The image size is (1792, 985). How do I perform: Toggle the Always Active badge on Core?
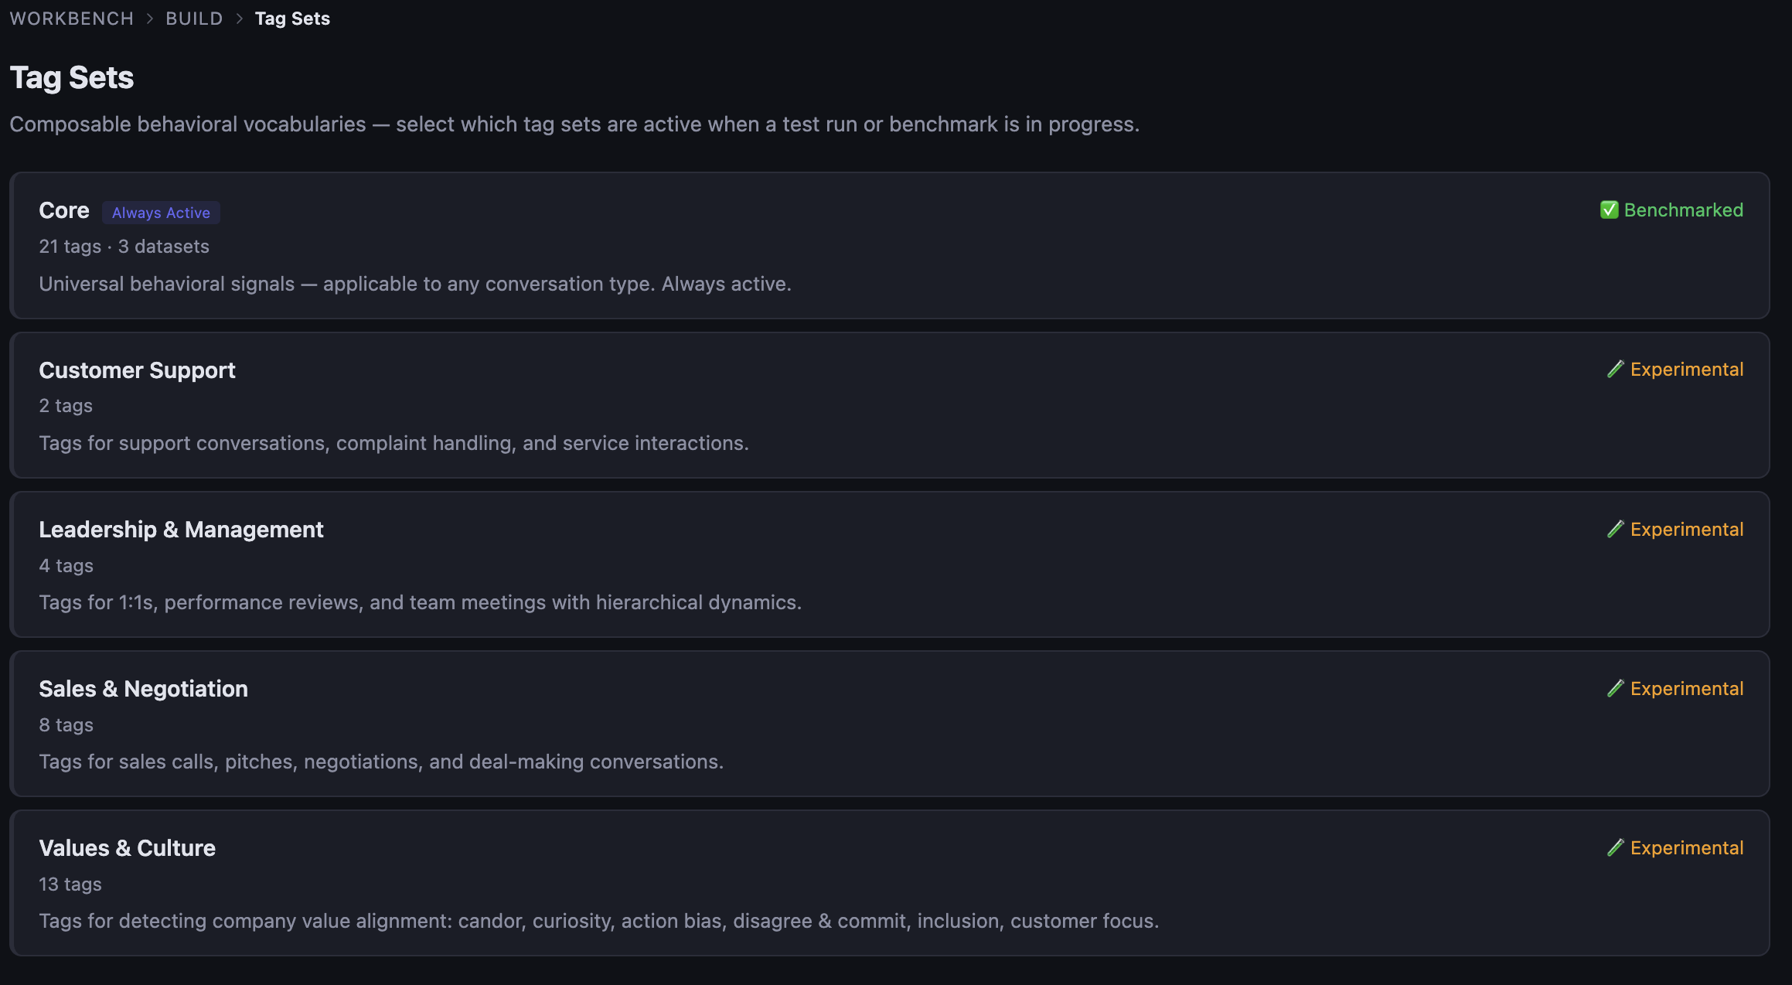(x=161, y=212)
